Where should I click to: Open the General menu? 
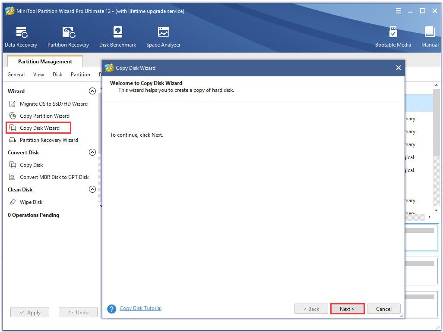click(x=16, y=75)
